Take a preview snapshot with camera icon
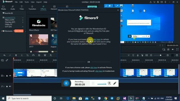Image resolution: width=180 pixels, height=101 pixels. click(168, 49)
